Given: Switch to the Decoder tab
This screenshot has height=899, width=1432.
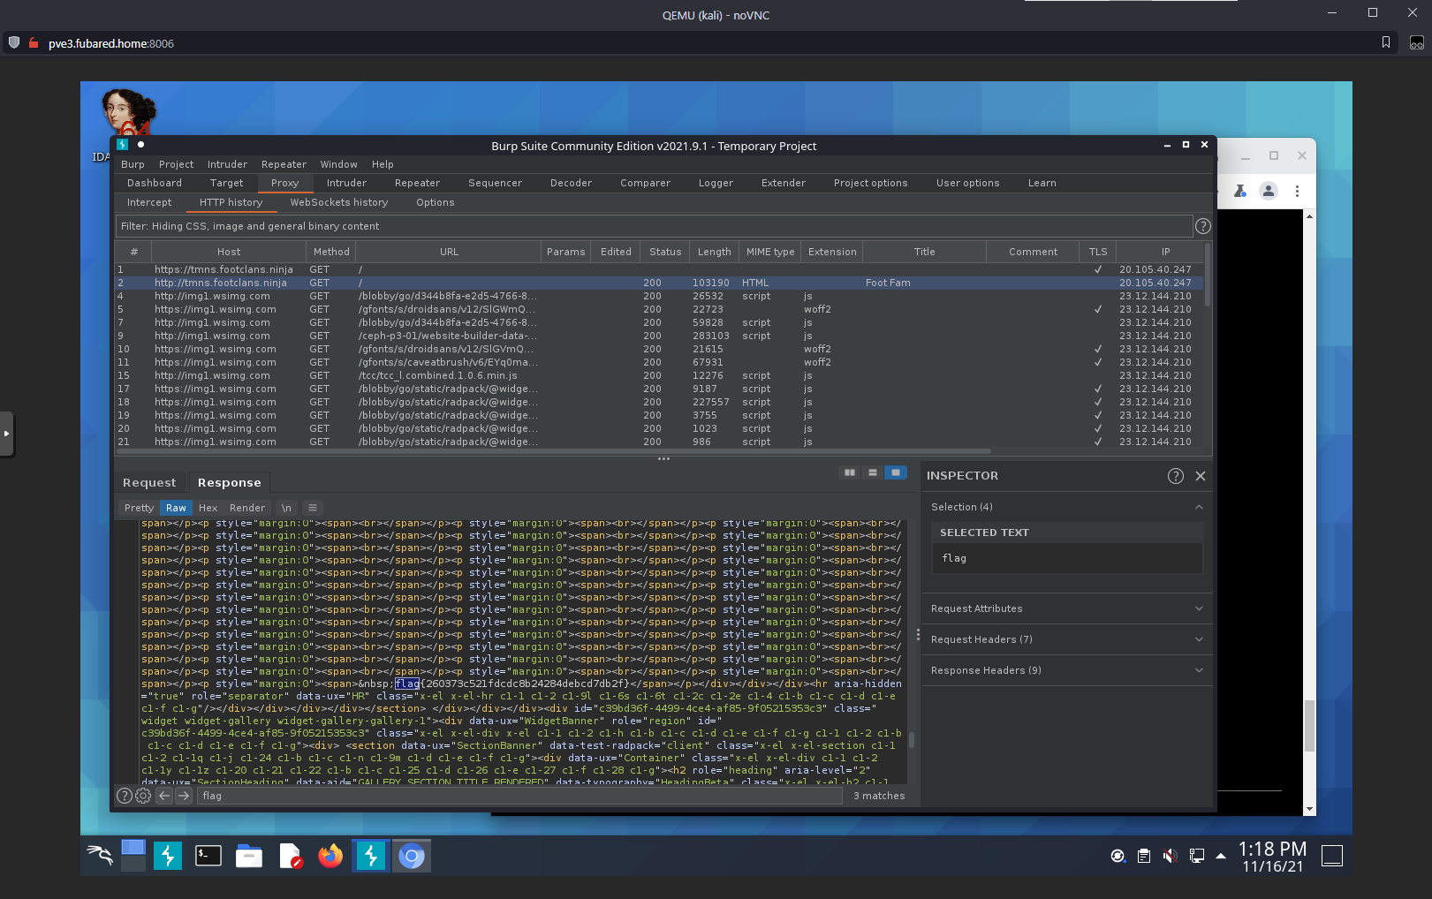Looking at the screenshot, I should click(571, 183).
